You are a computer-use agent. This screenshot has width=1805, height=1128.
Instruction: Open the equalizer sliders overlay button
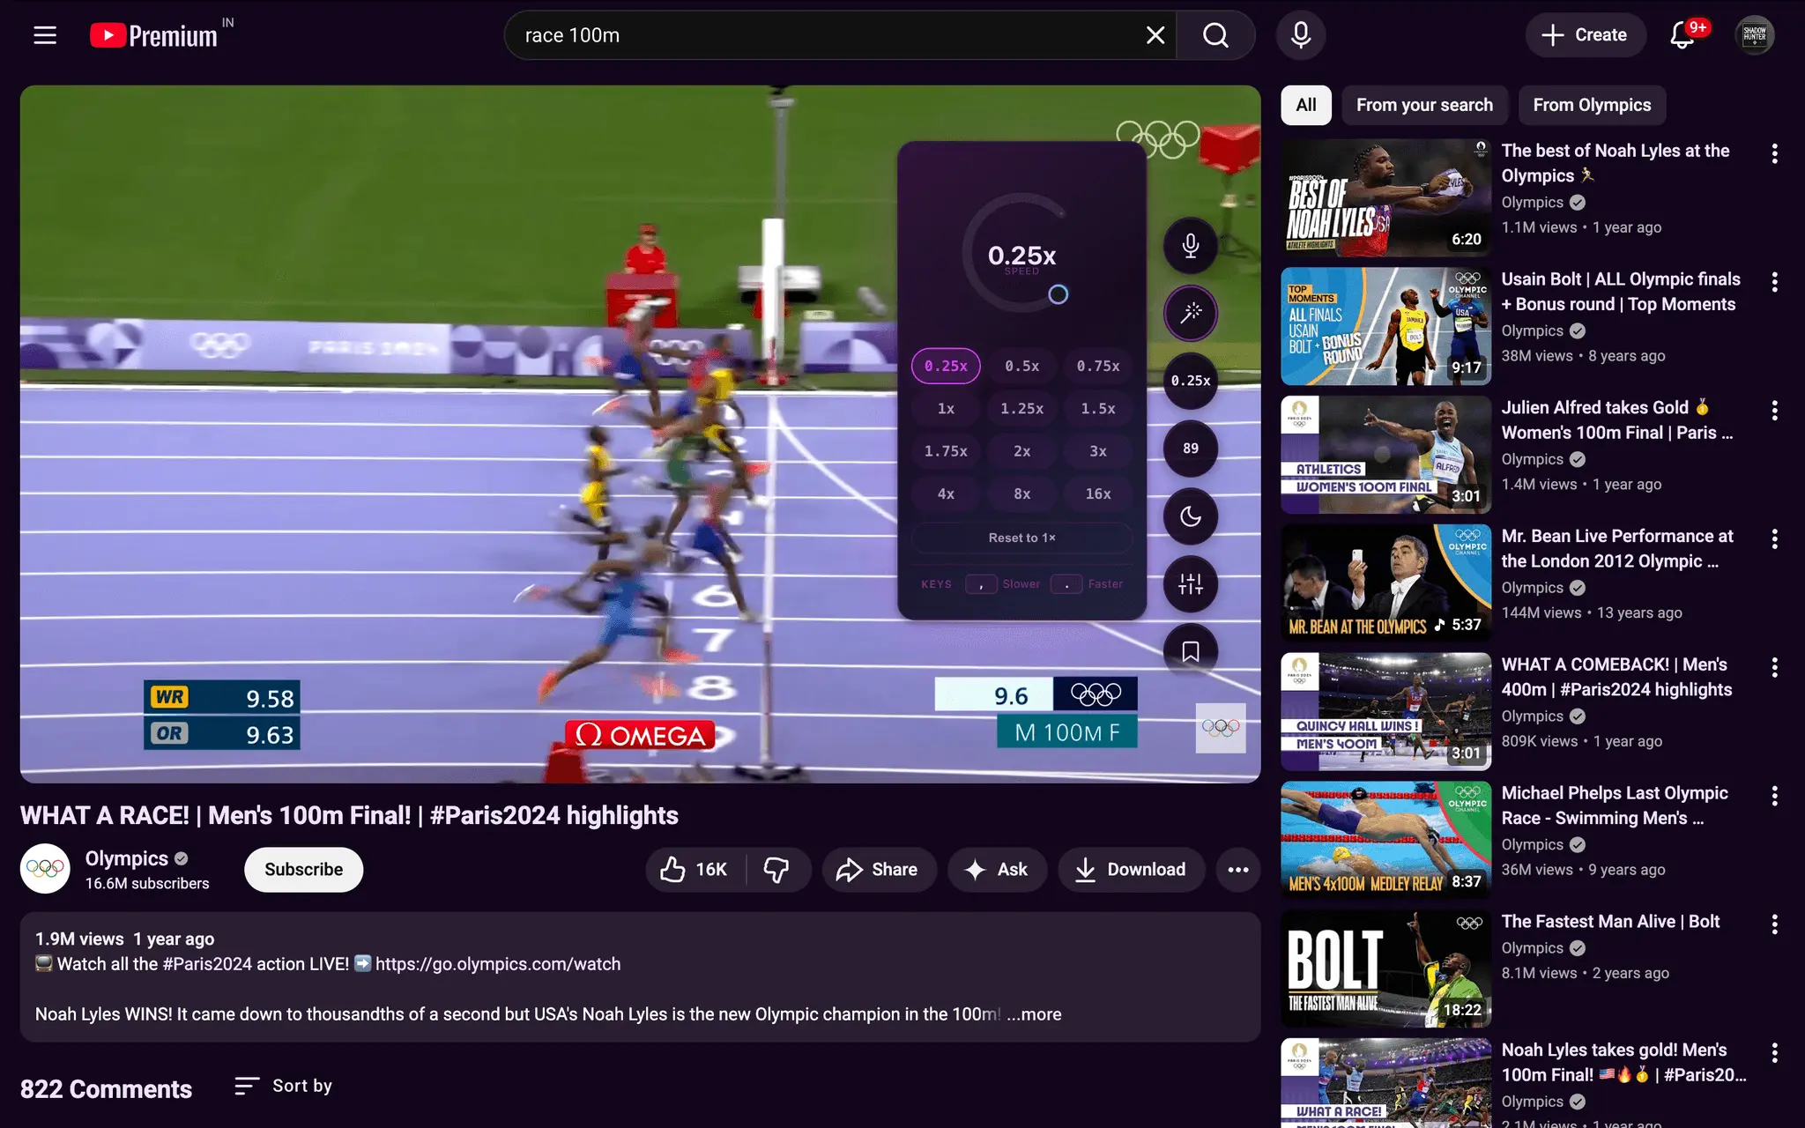tap(1191, 583)
